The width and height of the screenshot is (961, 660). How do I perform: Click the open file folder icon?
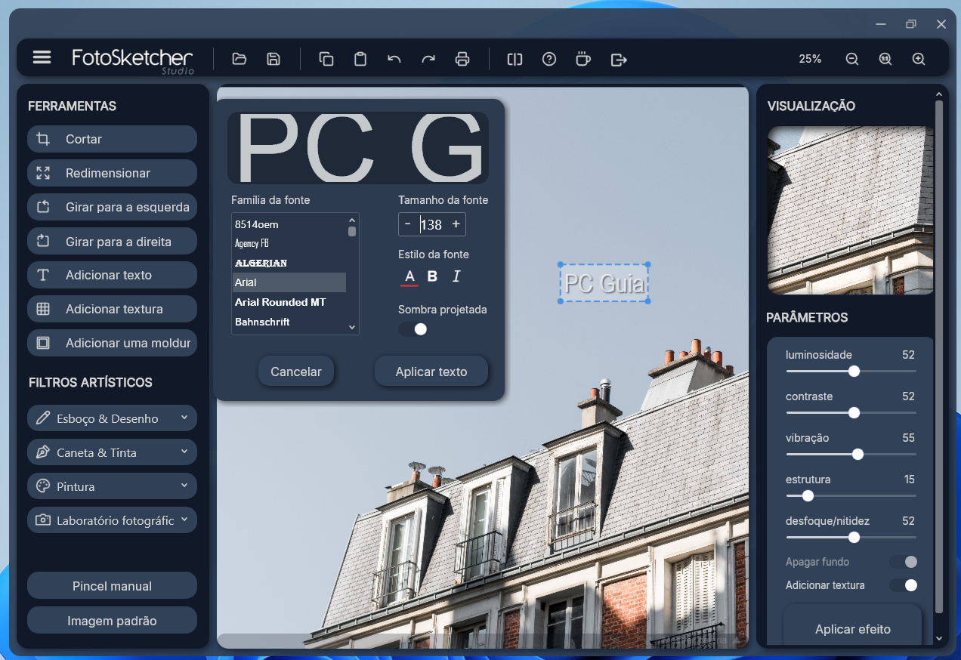(239, 59)
